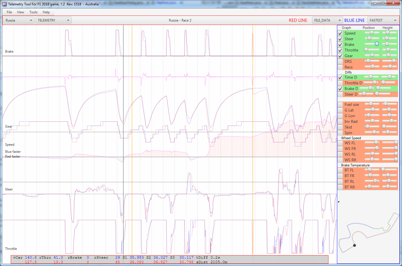Click the blue S3 30.117 sector time
The image size is (402, 266).
[186, 258]
